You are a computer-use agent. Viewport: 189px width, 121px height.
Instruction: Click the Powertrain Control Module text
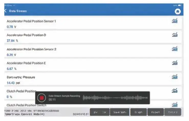click(x=25, y=114)
